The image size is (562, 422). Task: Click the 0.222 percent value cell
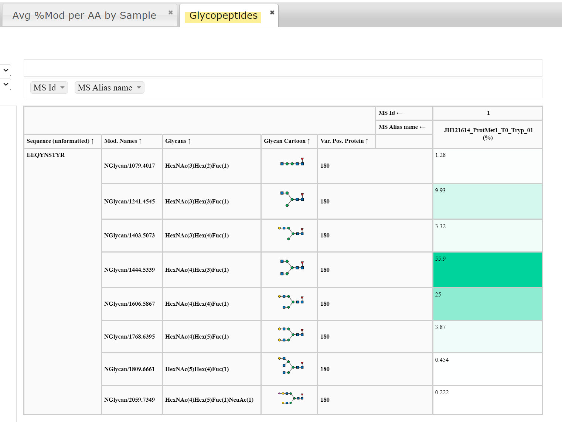[x=487, y=400]
